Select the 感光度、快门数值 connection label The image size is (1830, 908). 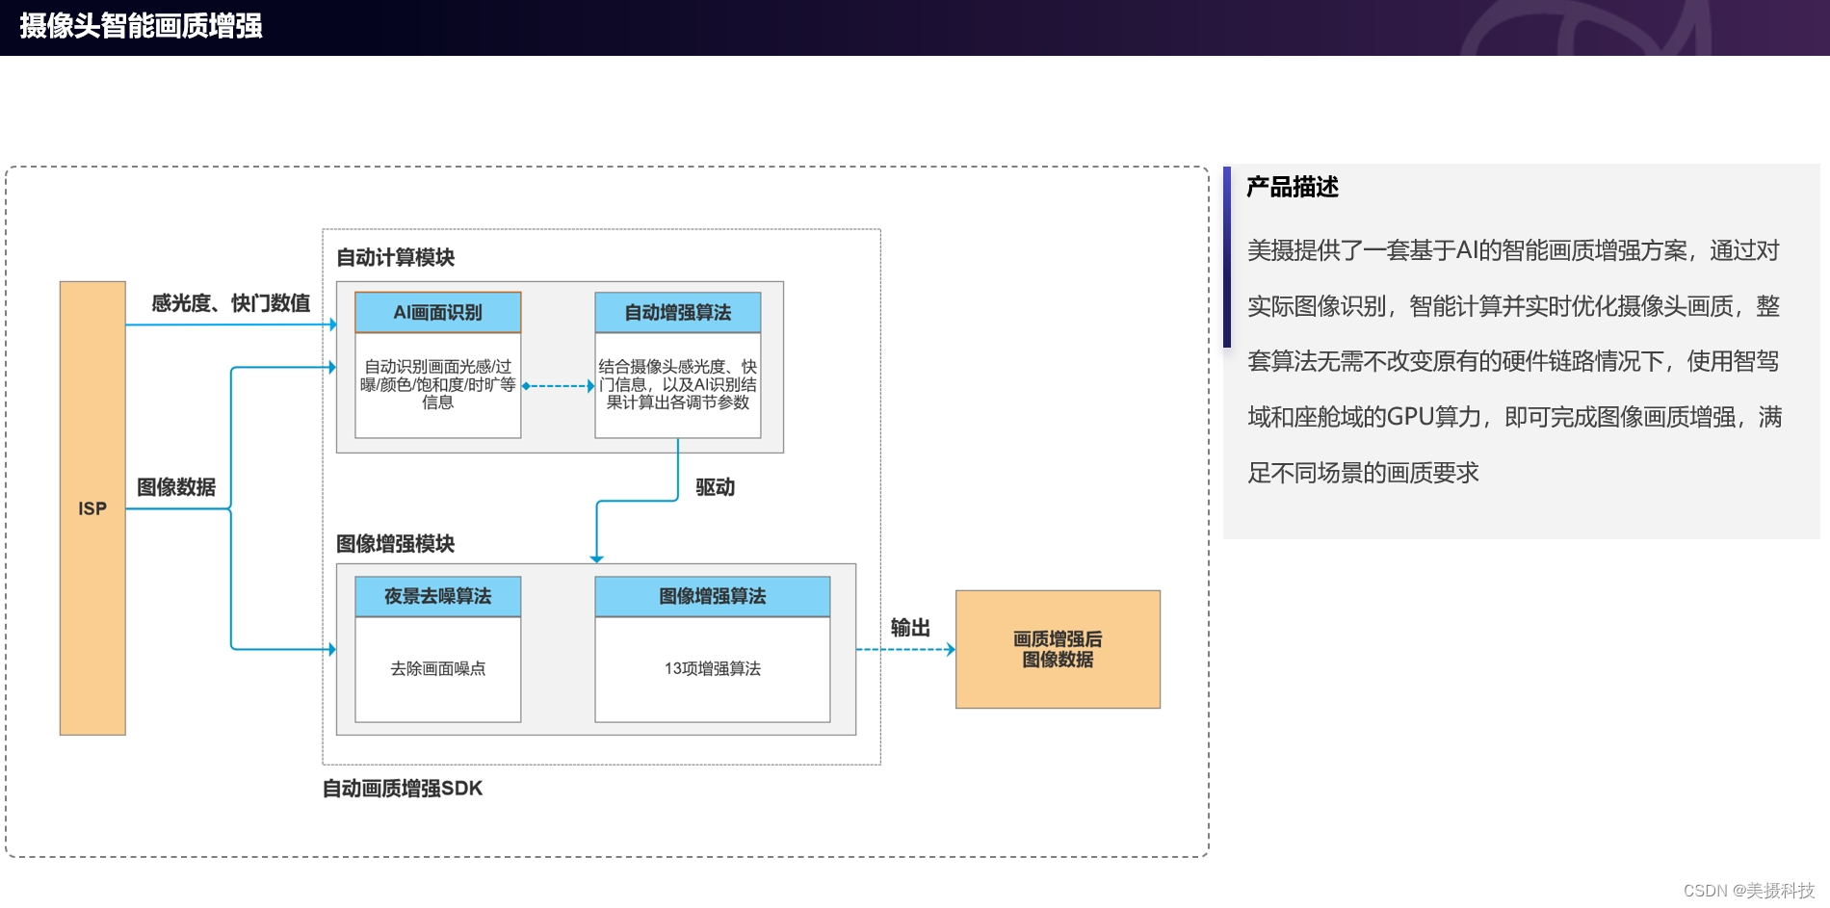tap(229, 302)
